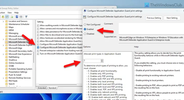Click the settings list horizontal scrollbar
This screenshot has width=184, height=100.
pos(58,85)
